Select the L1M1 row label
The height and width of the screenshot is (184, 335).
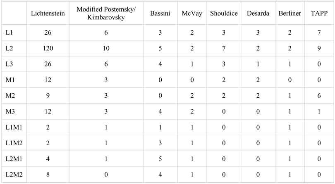tap(14, 128)
